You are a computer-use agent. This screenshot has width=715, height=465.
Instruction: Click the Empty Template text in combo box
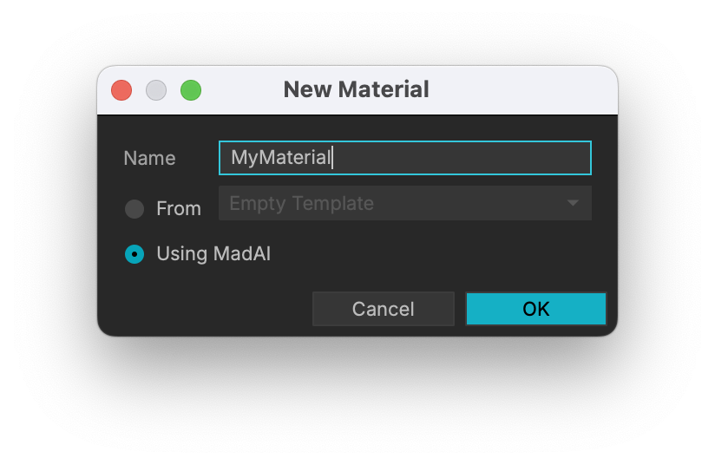click(301, 203)
